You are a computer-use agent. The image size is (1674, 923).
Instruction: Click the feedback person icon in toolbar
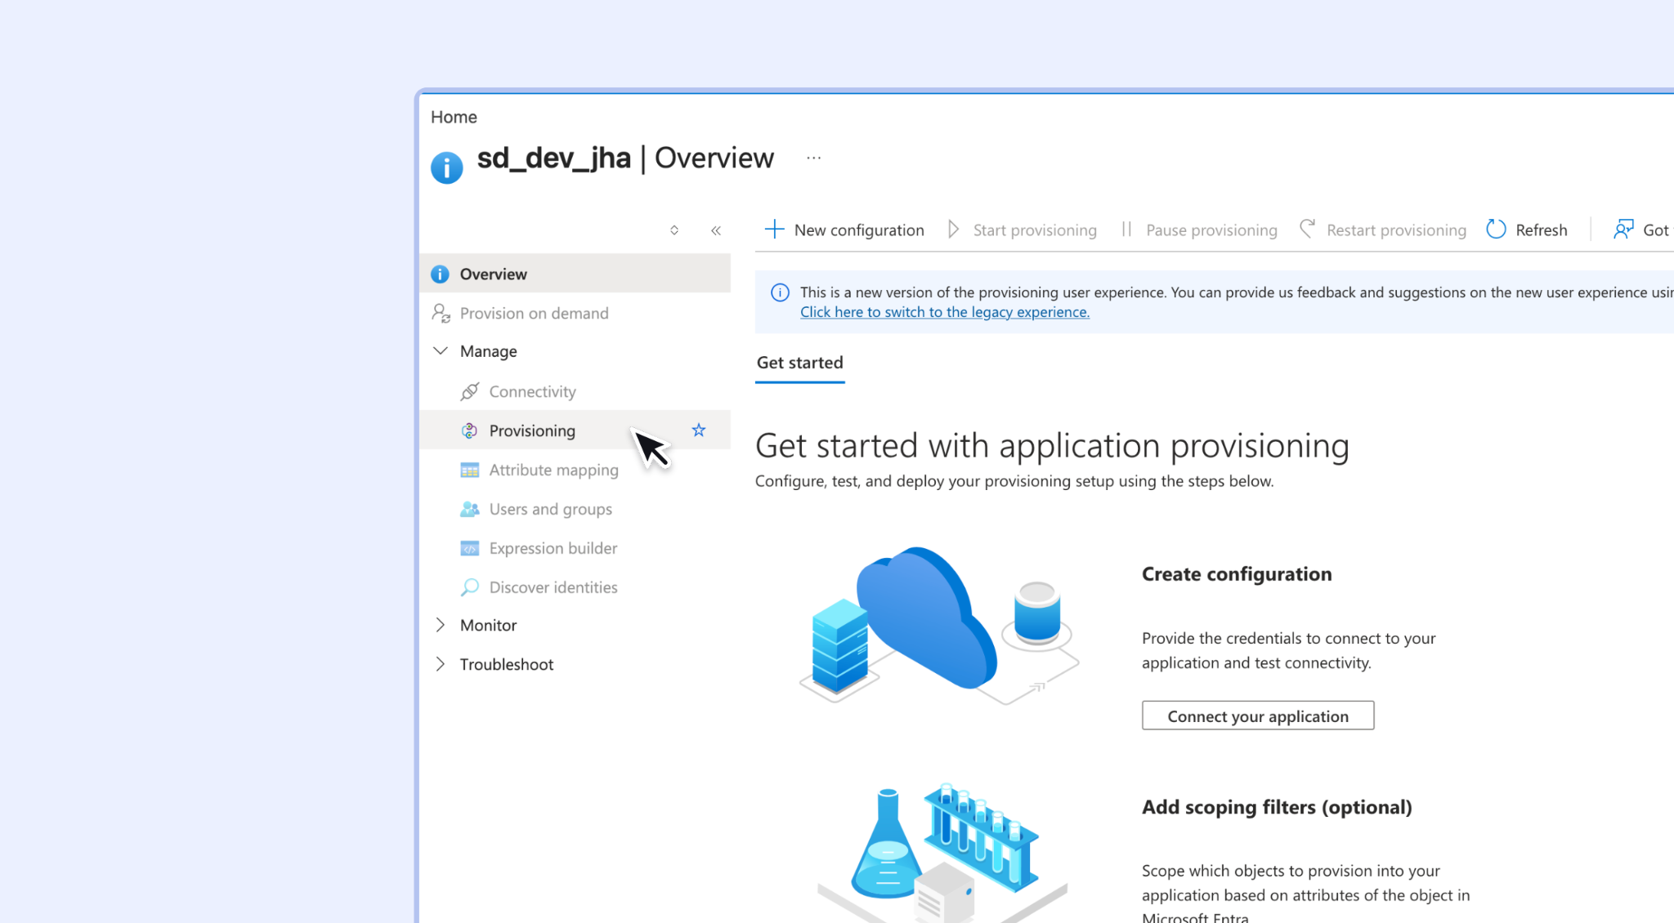click(1623, 229)
